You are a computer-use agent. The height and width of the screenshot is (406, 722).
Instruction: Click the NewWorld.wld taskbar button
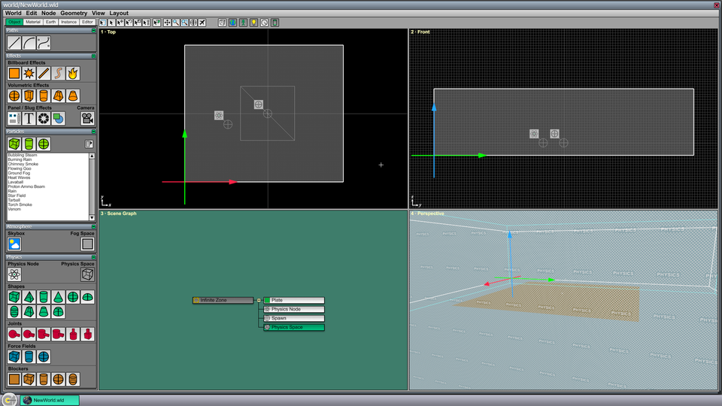tap(50, 400)
